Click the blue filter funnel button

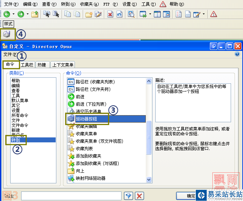click(129, 196)
